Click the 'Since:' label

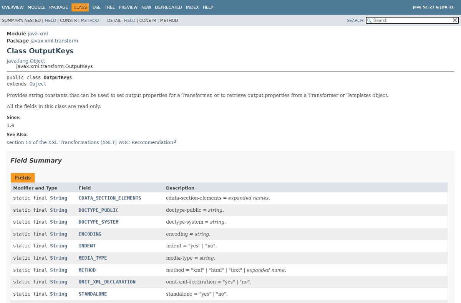tap(14, 117)
